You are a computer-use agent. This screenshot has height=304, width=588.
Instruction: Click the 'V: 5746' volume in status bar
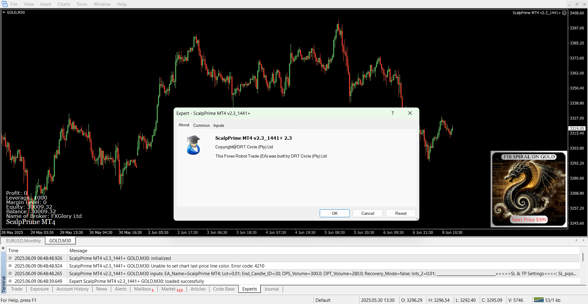tap(516, 300)
